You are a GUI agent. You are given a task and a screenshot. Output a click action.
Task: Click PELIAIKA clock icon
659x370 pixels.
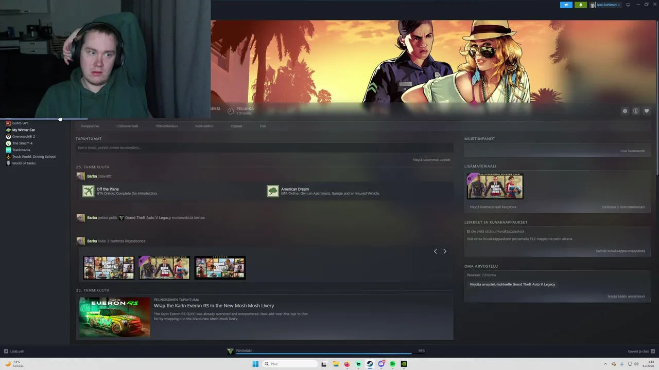pyautogui.click(x=231, y=111)
